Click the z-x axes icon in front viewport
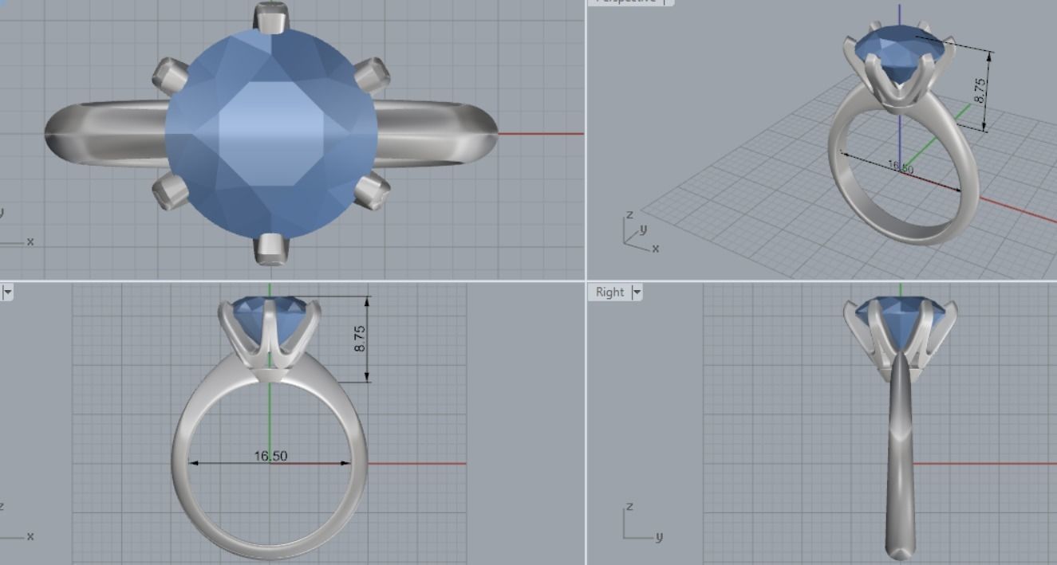Viewport: 1057px width, 565px height. coord(14,523)
